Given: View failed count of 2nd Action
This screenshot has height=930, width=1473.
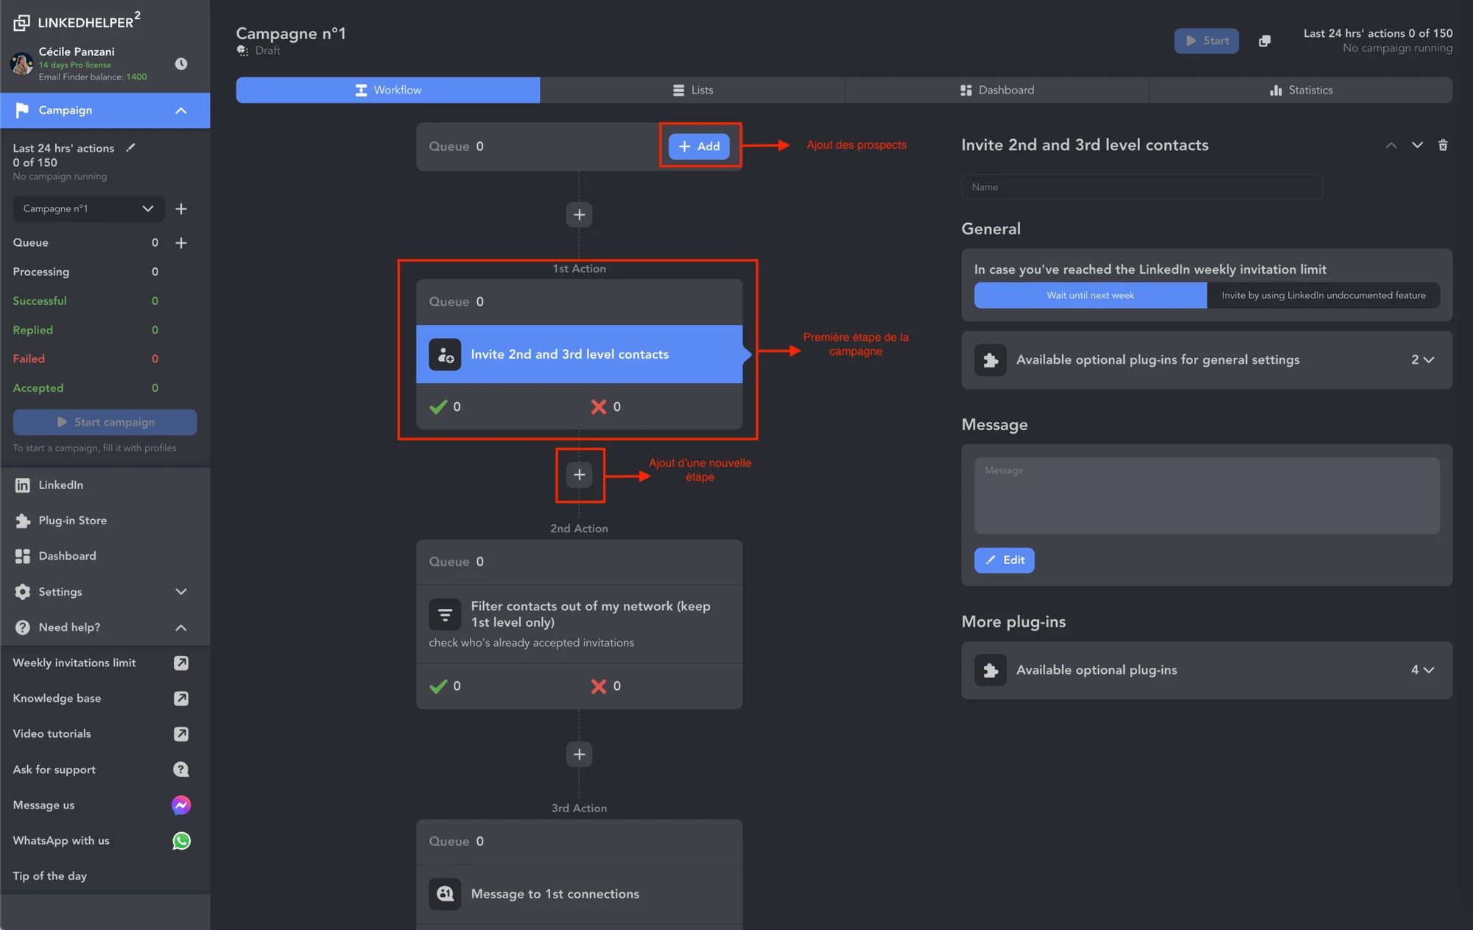Looking at the screenshot, I should pos(605,686).
